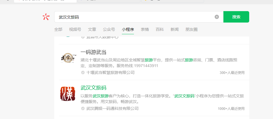The width and height of the screenshot is (273, 119).
Task: Clear the search box with the X icon
Action: coord(217,17)
